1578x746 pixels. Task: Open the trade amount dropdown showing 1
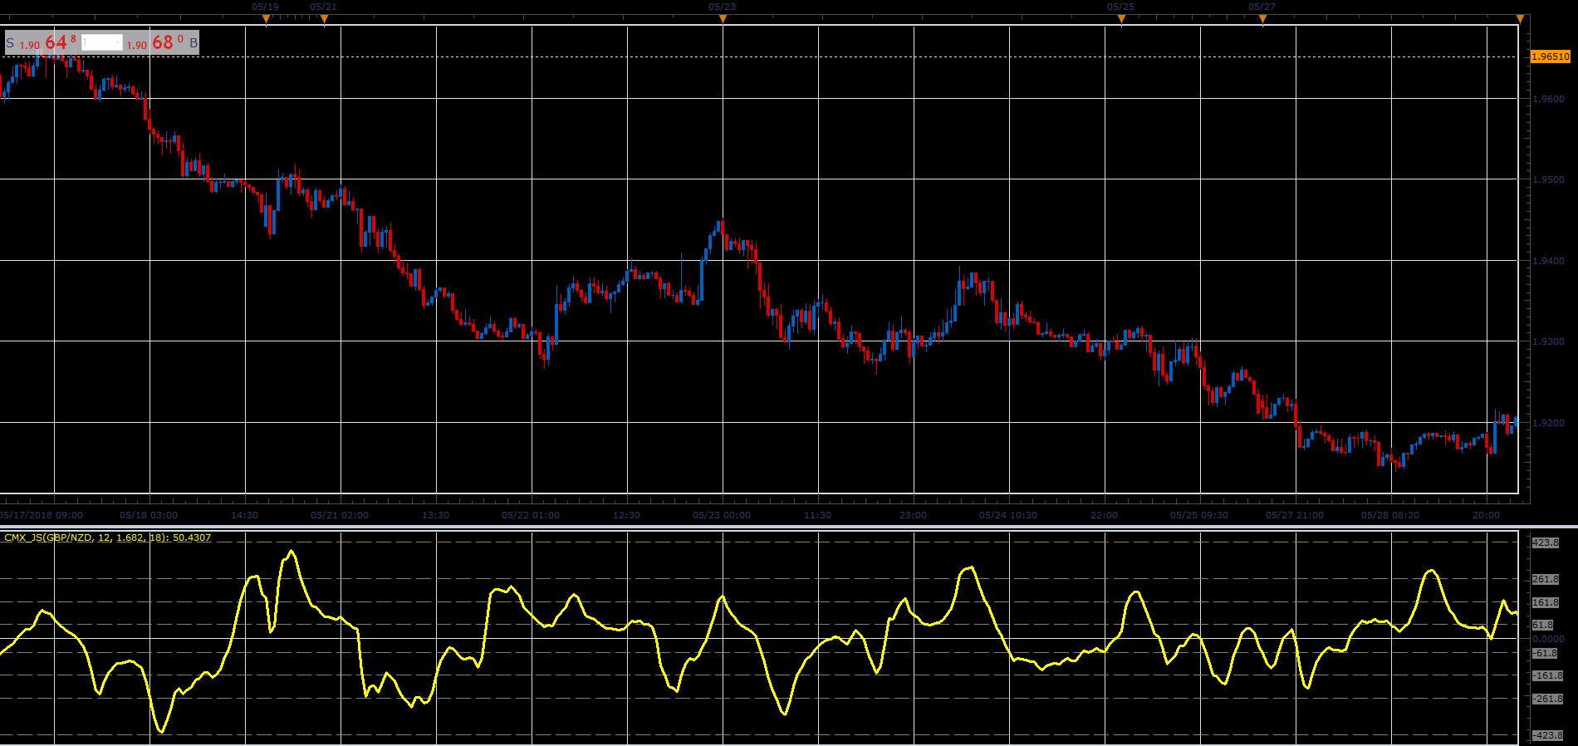pyautogui.click(x=102, y=43)
